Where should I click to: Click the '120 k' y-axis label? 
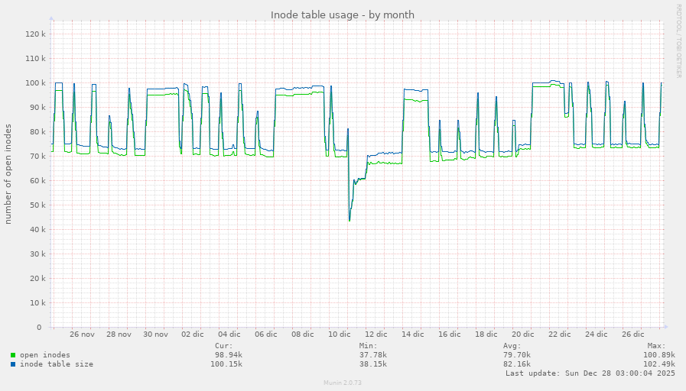(35, 34)
